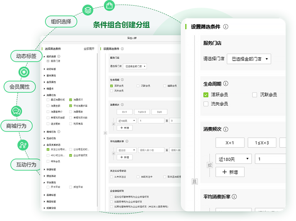Check 购买商品 in the condition list
Viewport: 296px width, 221px height.
pos(71,124)
